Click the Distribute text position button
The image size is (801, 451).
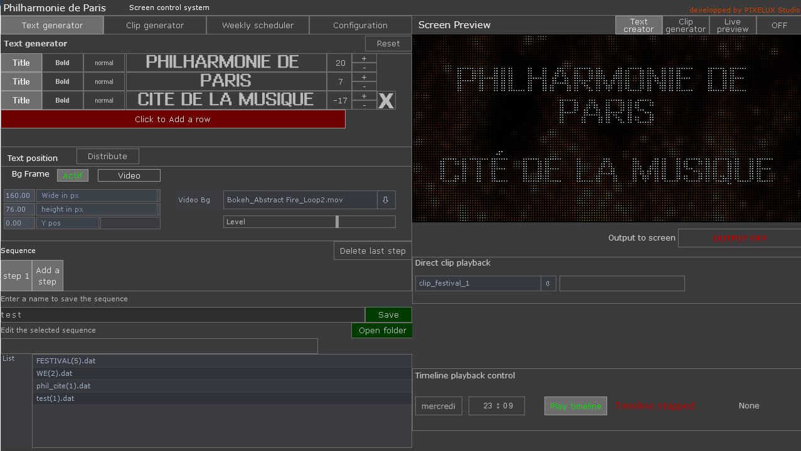click(108, 157)
